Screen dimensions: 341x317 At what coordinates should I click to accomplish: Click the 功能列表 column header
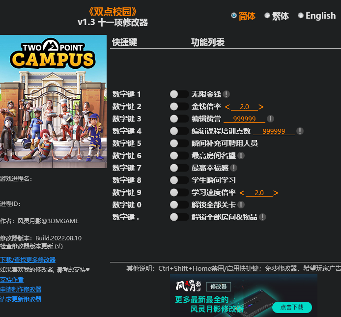(208, 42)
